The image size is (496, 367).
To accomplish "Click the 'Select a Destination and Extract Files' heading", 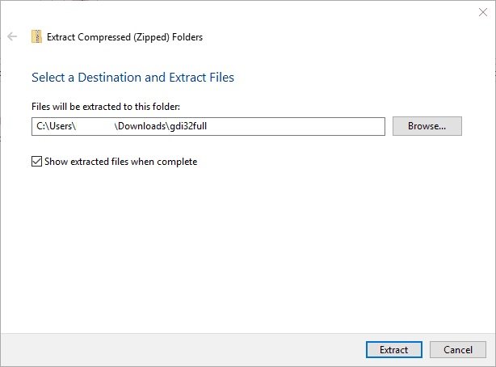I will click(x=132, y=78).
